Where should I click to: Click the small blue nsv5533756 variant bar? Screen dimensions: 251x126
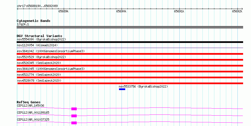point(122,89)
